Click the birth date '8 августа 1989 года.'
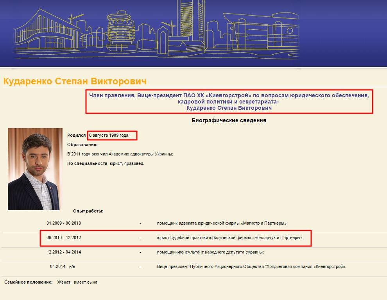Image resolution: width=387 pixels, height=300 pixels. click(109, 135)
